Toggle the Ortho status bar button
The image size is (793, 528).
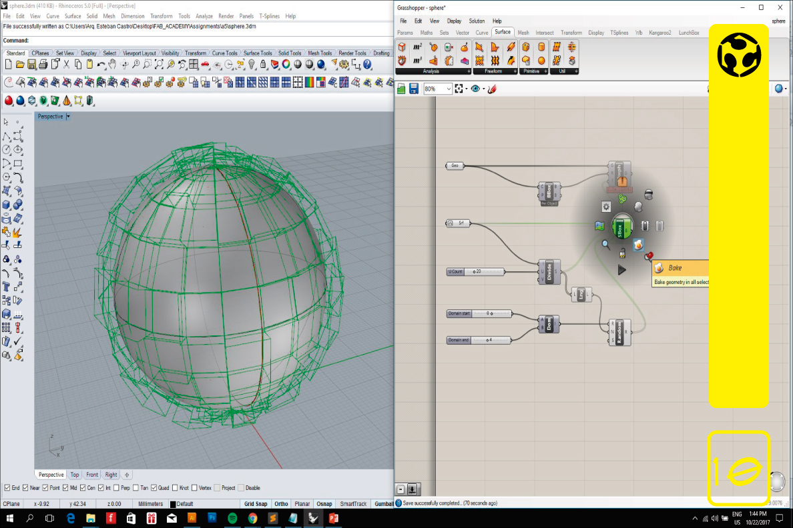(x=281, y=504)
